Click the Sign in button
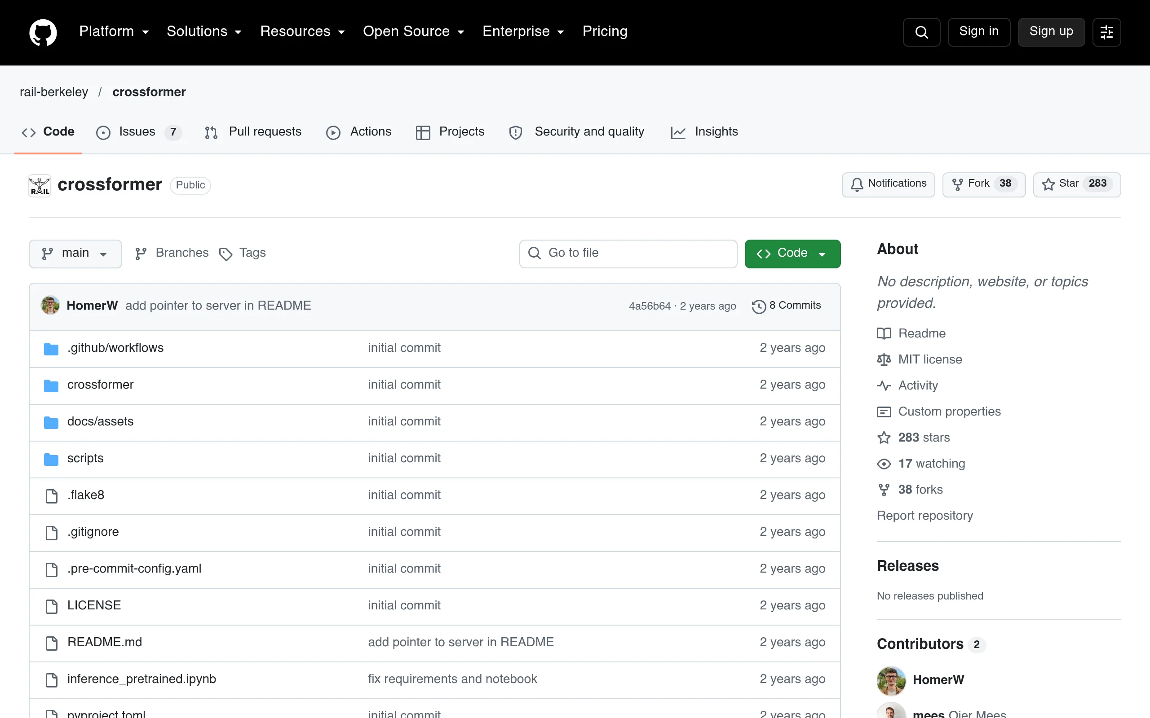 [x=979, y=32]
